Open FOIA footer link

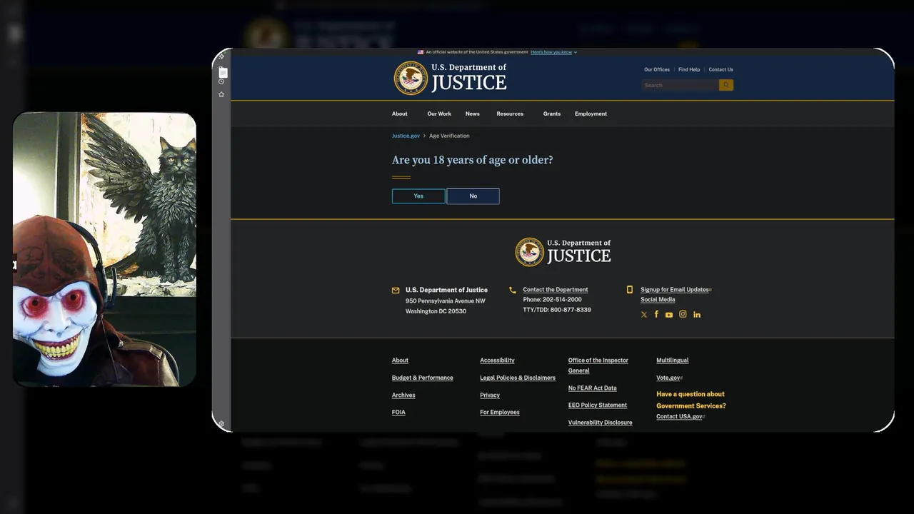(398, 412)
